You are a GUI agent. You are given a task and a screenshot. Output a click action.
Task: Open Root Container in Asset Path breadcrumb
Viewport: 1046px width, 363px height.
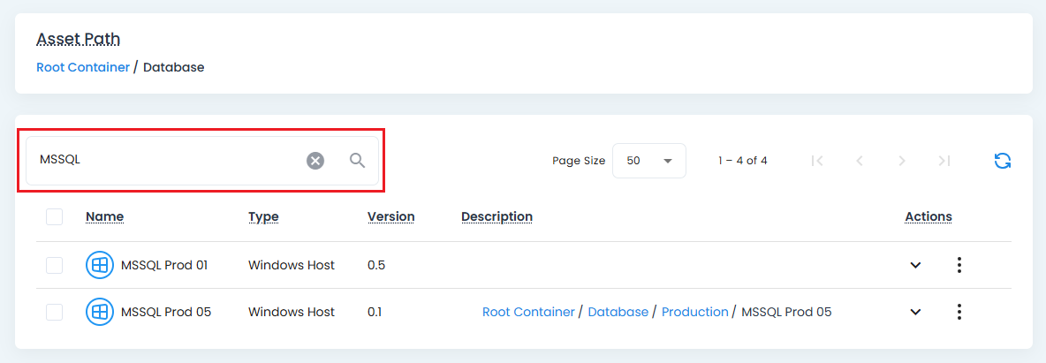coord(83,67)
